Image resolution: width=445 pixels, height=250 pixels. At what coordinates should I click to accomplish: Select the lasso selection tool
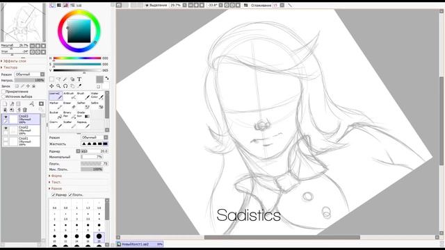tap(58, 79)
